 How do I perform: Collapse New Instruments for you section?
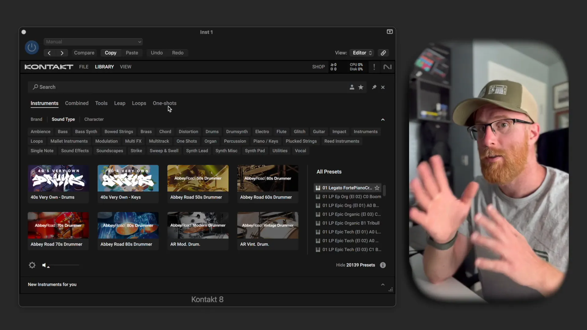383,284
